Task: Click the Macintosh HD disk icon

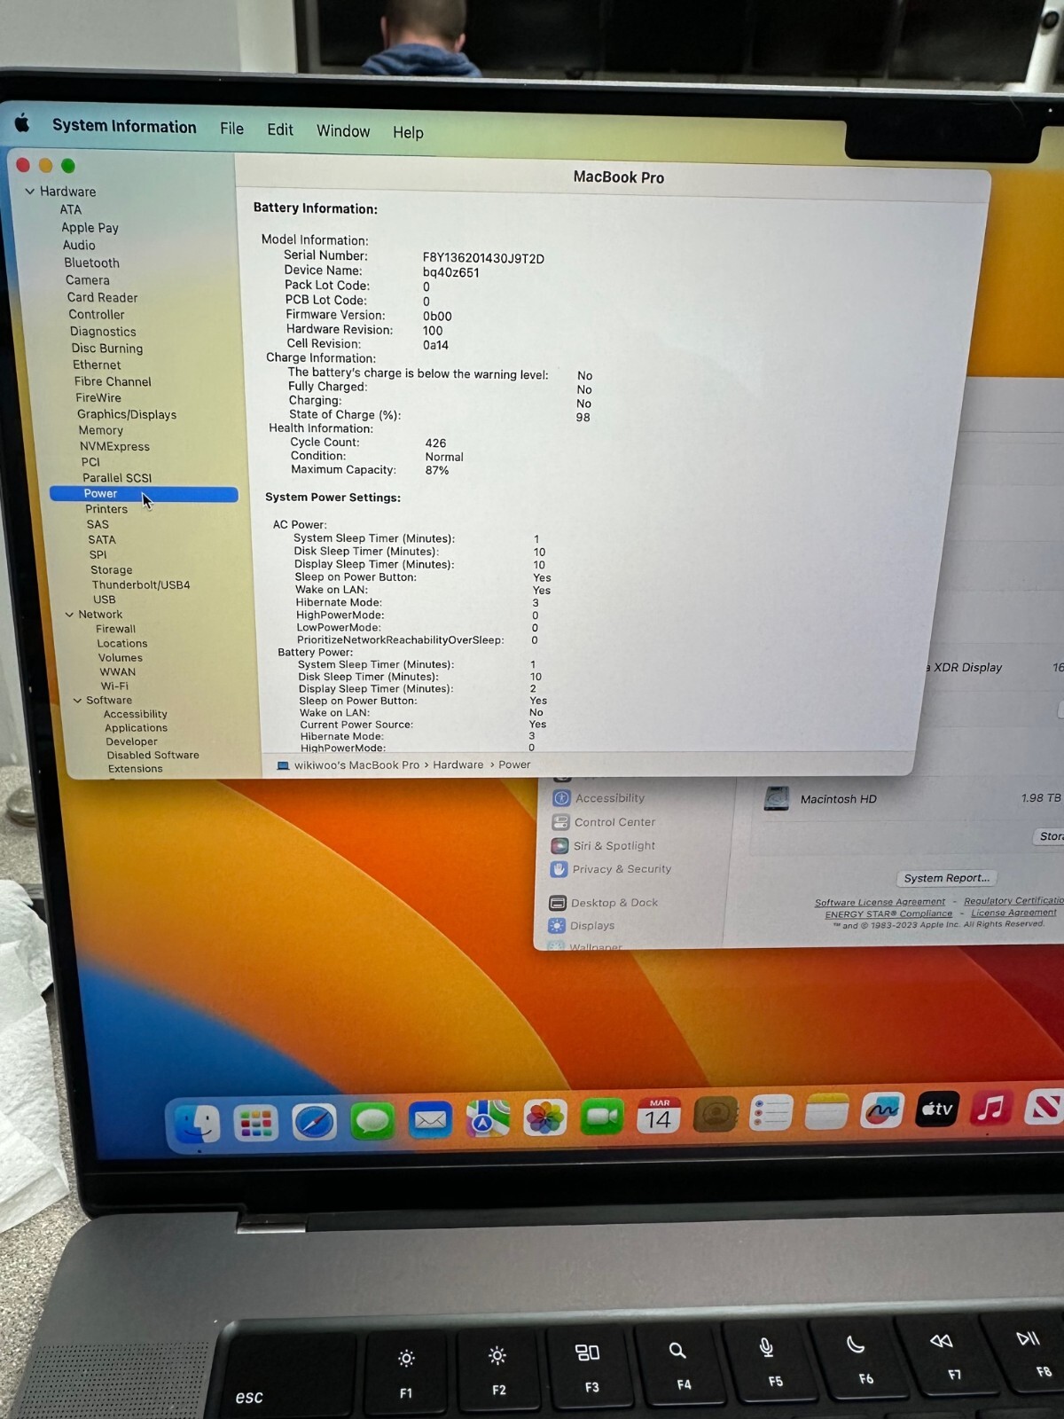Action: [x=777, y=798]
